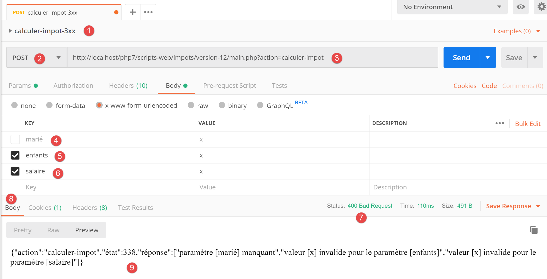Viewport: 547px width, 279px height.
Task: Enable the marié parameter checkbox
Action: pyautogui.click(x=15, y=139)
